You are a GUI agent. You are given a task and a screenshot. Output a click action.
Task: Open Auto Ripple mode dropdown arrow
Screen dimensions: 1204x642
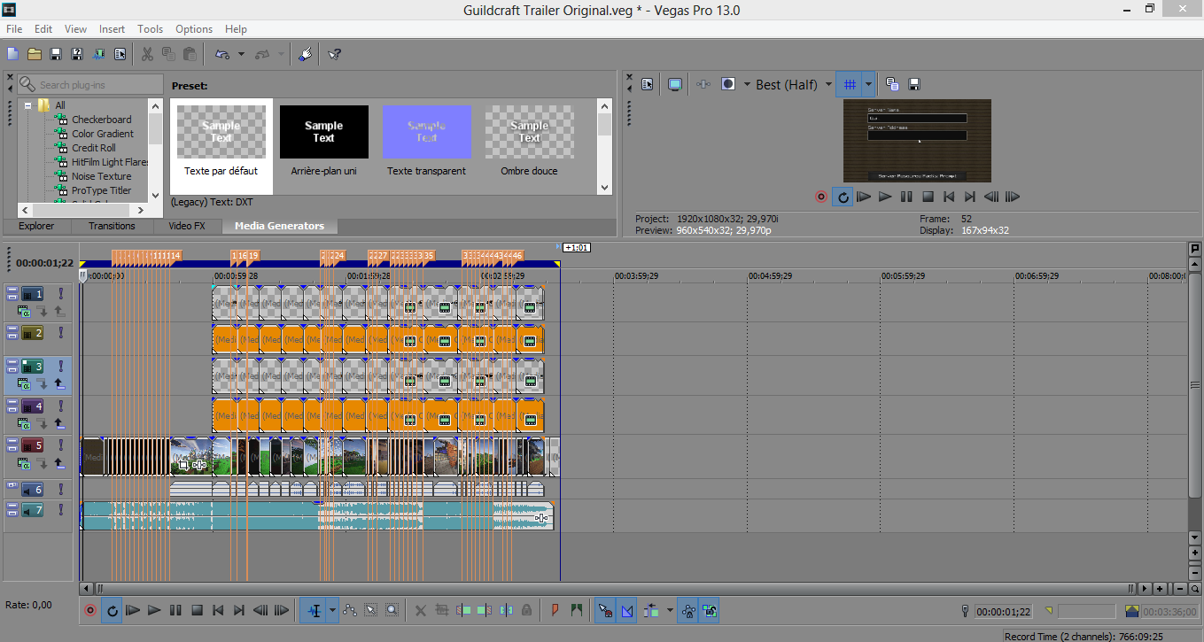coord(669,610)
